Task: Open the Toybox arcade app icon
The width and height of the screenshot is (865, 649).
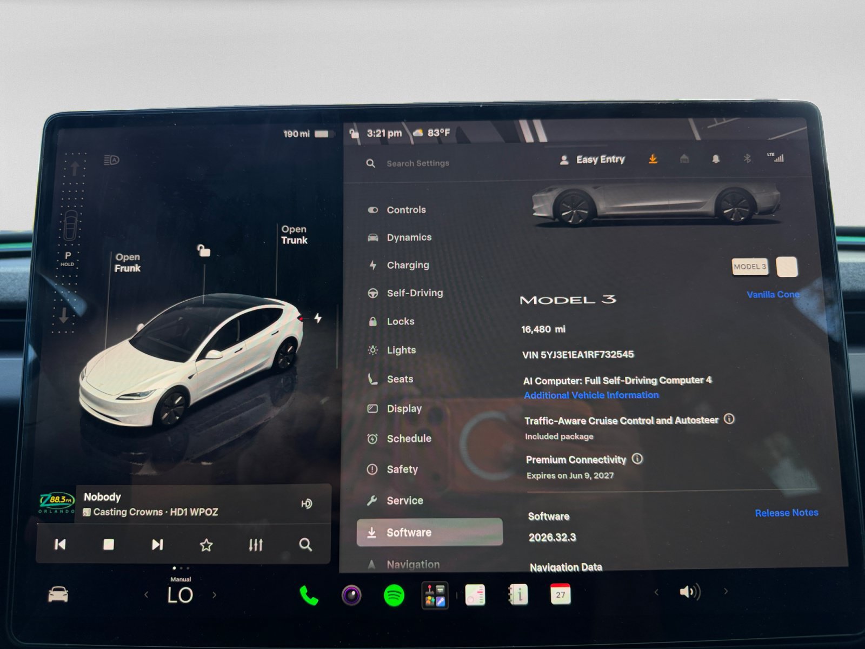Action: click(435, 595)
